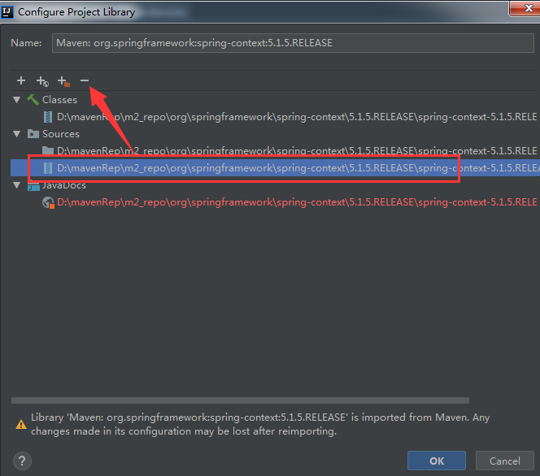The width and height of the screenshot is (540, 476).
Task: Select the highlighted jar entry under Sources
Action: (275, 168)
